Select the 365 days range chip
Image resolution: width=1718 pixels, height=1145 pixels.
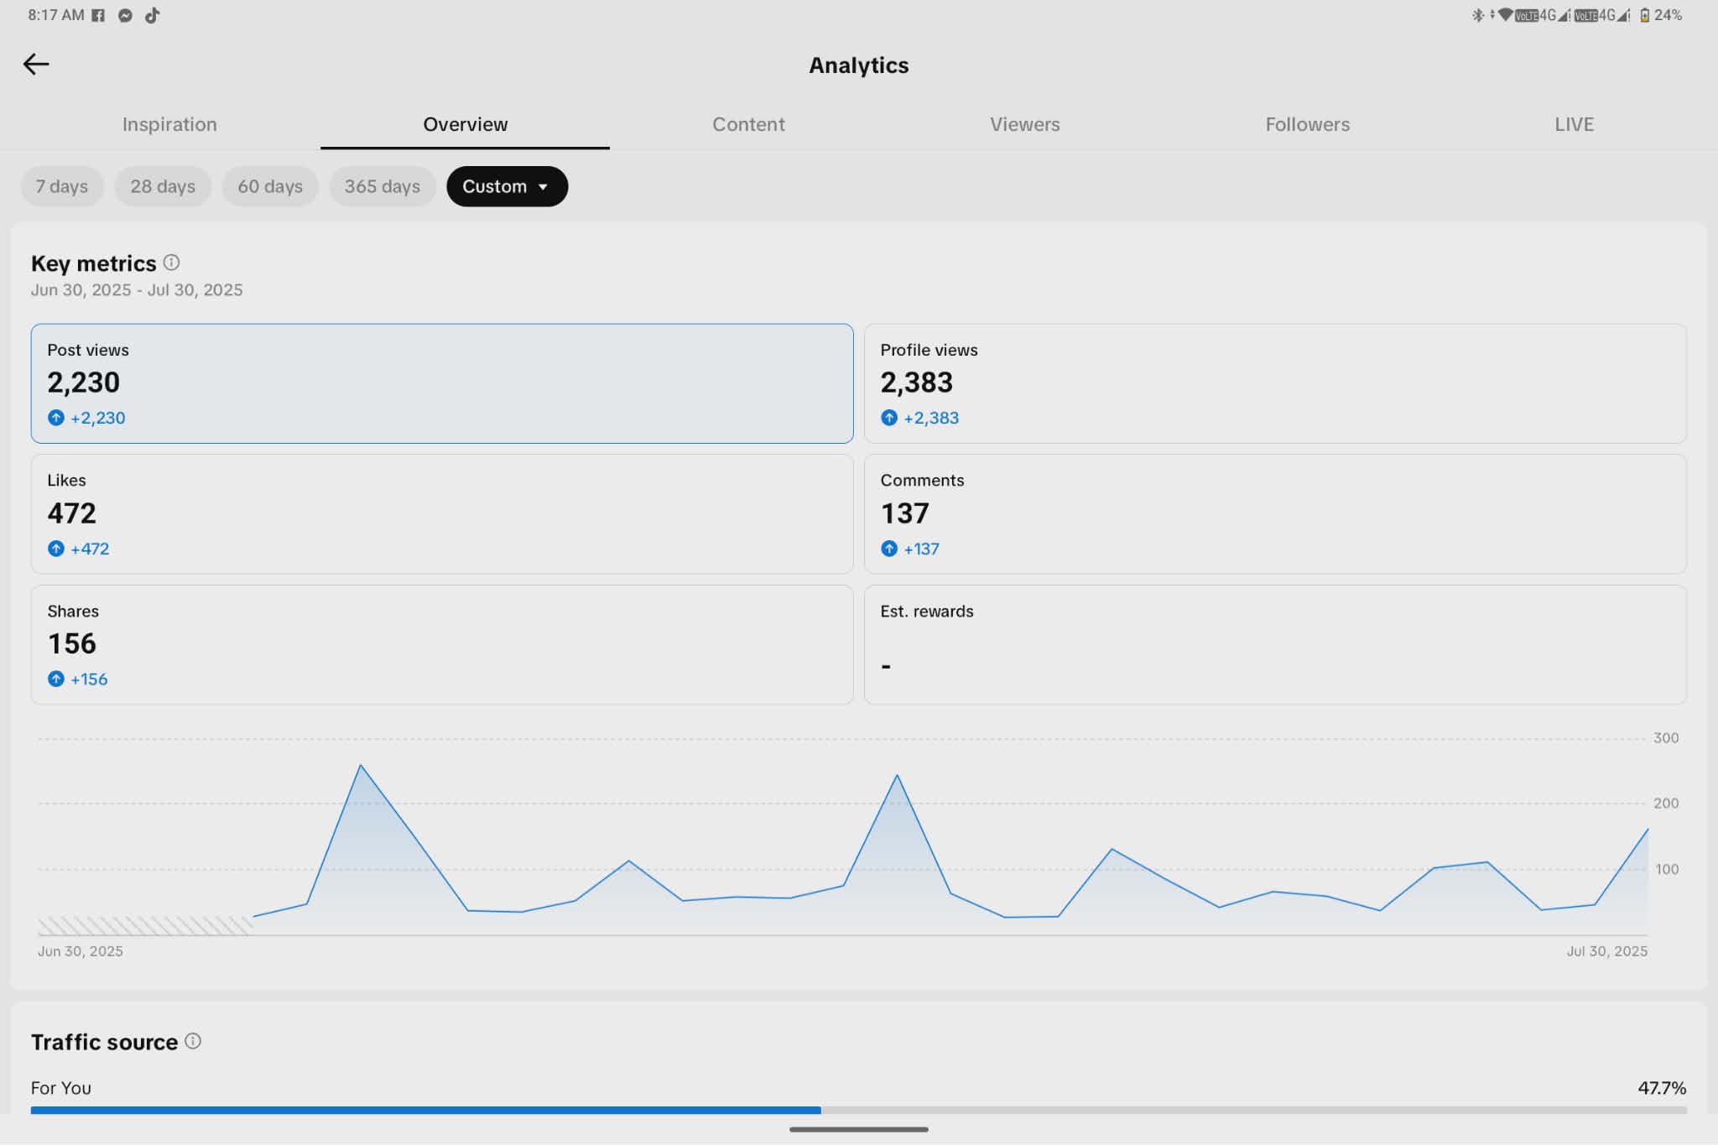click(x=383, y=186)
